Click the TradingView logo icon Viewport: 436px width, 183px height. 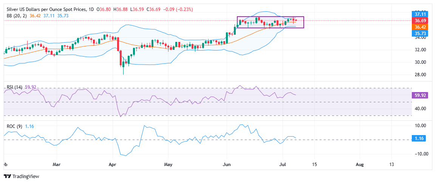coord(7,177)
